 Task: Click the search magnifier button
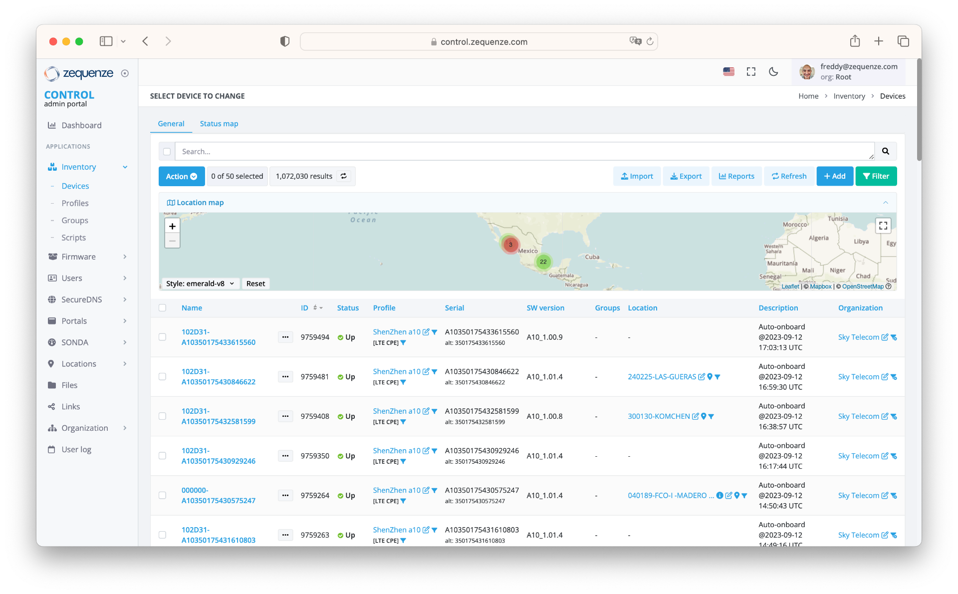885,151
